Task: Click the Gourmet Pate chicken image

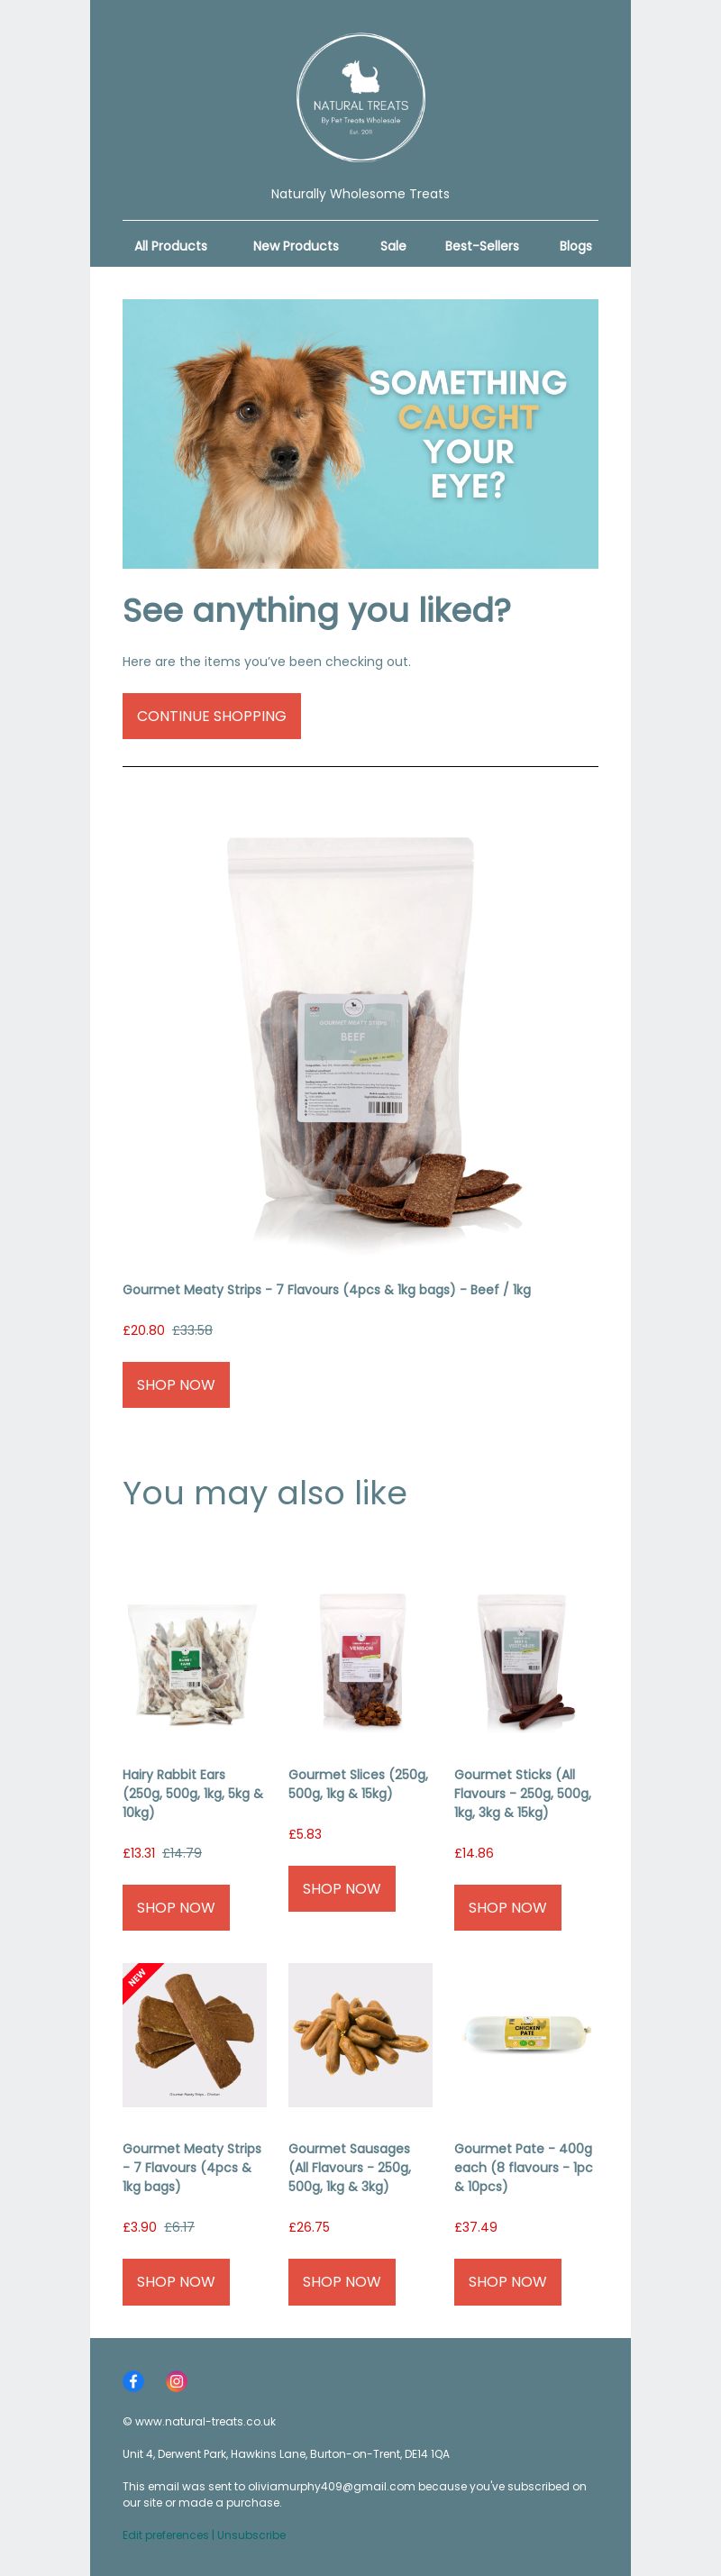Action: click(x=526, y=2035)
